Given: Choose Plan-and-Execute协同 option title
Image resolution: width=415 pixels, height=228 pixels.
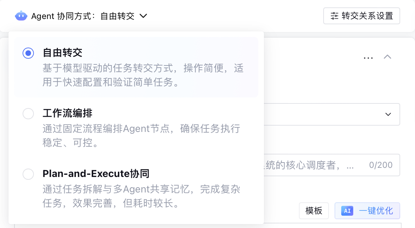Looking at the screenshot, I should point(96,174).
